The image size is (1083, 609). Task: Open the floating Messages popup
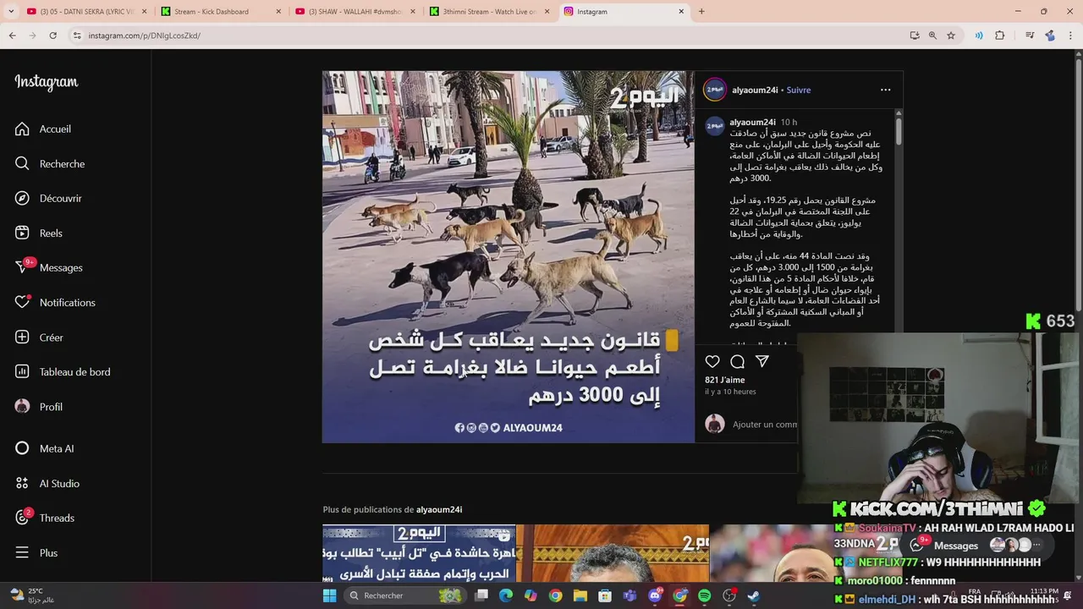click(x=977, y=546)
